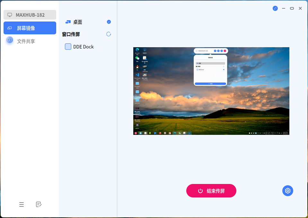Click the MAXHUB-182 device name
This screenshot has width=308, height=218.
[x=30, y=15]
